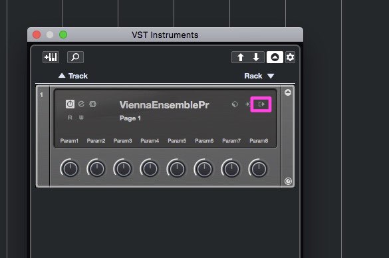This screenshot has height=258, width=389.
Task: Toggle the VSL plugin's activate power button
Action: [x=70, y=104]
